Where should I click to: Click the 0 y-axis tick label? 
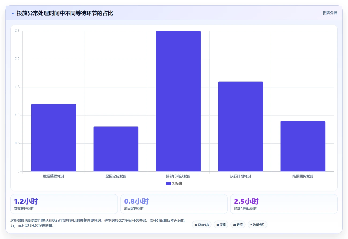(x=18, y=171)
